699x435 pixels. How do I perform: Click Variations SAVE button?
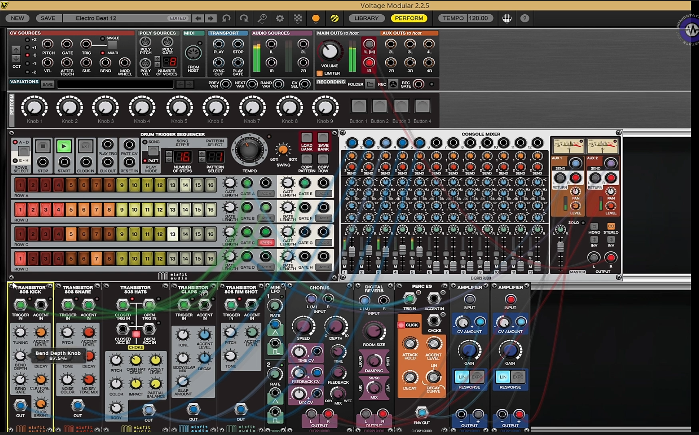(x=47, y=84)
